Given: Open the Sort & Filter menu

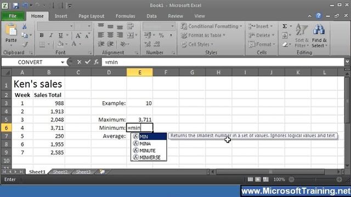Looking at the screenshot, I should click(302, 36).
